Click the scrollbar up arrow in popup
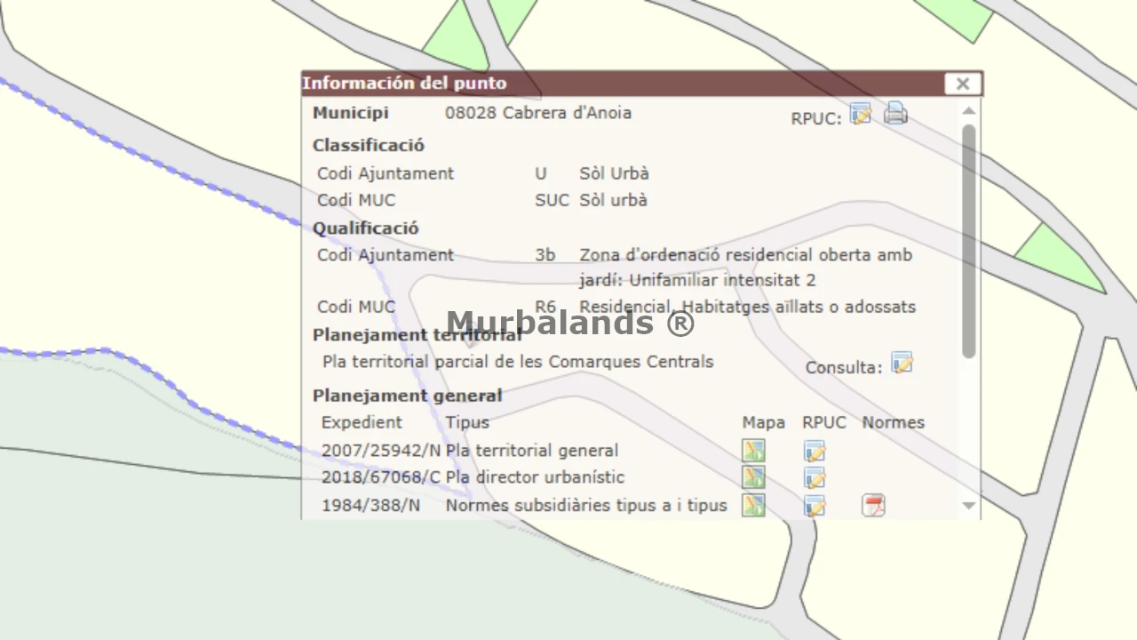 pyautogui.click(x=968, y=111)
